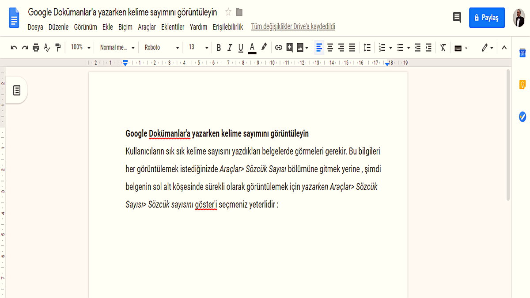530x298 pixels.
Task: Open the 100% zoom dropdown
Action: point(81,47)
